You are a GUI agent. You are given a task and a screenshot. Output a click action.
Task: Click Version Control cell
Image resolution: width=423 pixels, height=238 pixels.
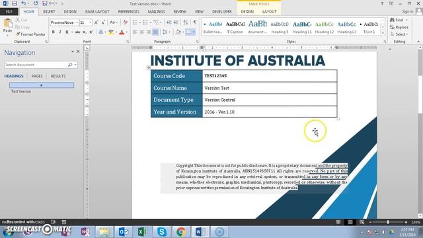pos(270,100)
